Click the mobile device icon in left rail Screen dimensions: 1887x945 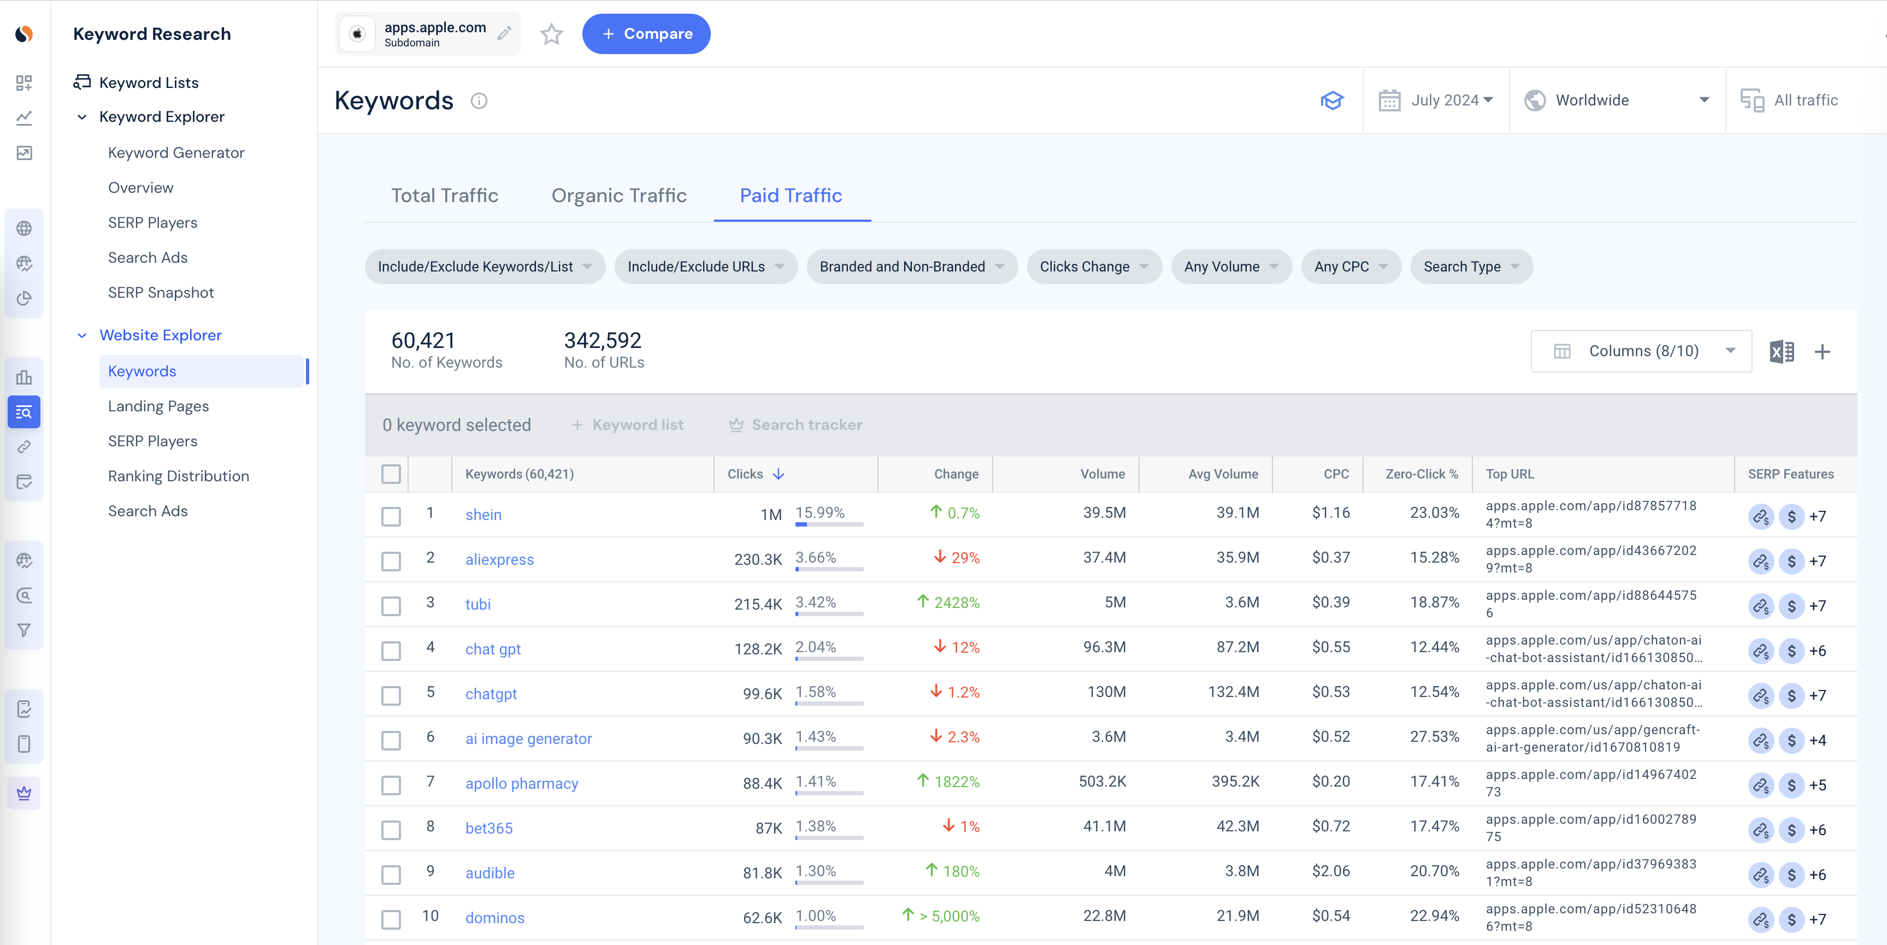tap(24, 745)
